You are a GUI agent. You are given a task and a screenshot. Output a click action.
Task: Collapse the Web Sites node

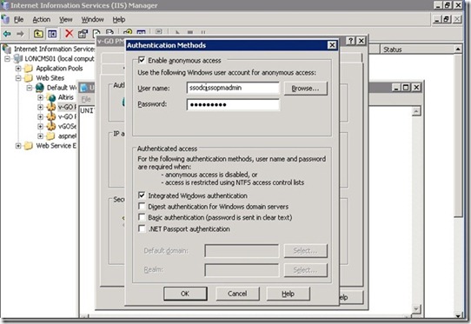(x=18, y=78)
